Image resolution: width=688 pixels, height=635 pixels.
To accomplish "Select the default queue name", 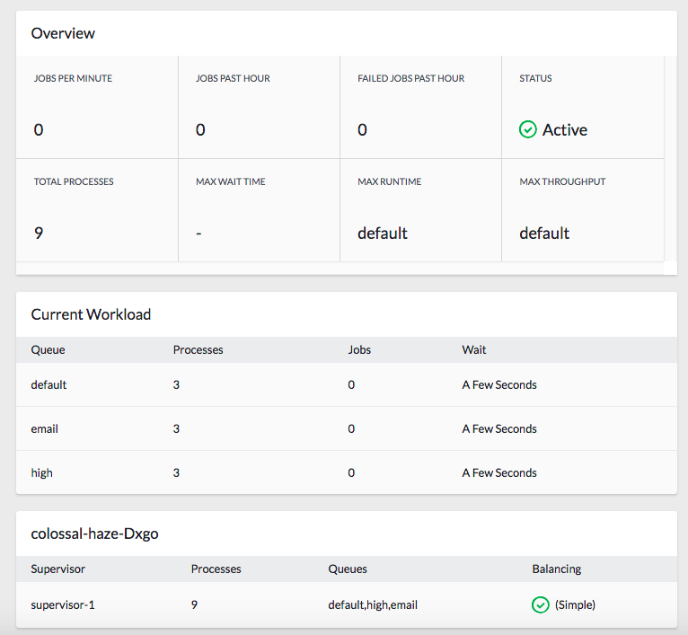I will point(49,384).
